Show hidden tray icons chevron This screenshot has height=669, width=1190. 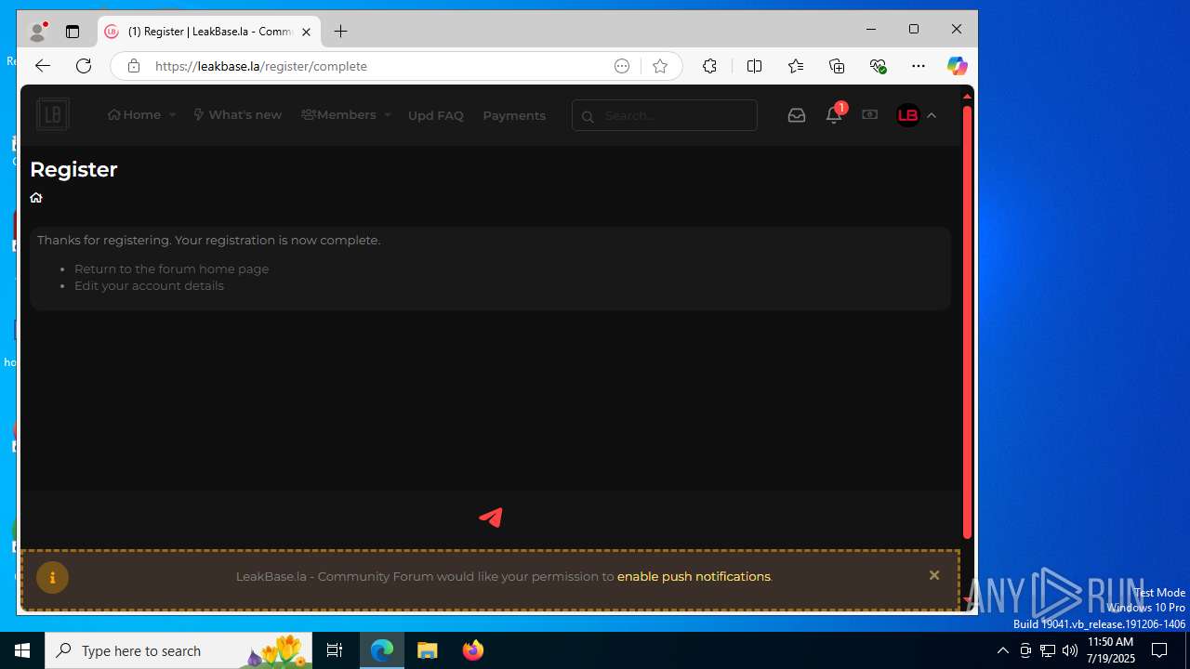click(x=1002, y=650)
